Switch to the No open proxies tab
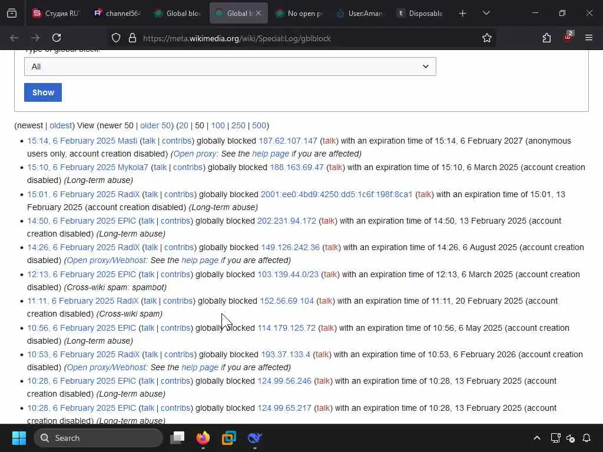 pyautogui.click(x=299, y=14)
